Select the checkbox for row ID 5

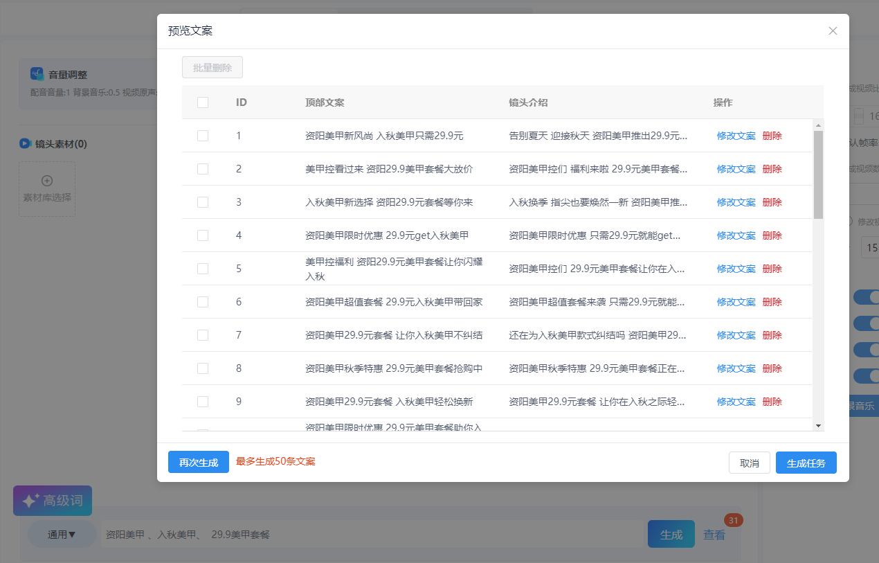[x=203, y=269]
